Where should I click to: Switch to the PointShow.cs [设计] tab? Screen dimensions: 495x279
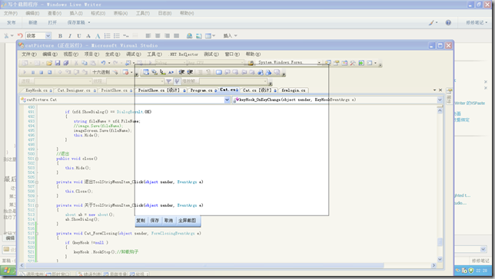161,90
